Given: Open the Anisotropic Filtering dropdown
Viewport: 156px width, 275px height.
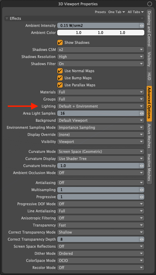Looking at the screenshot, I should point(101,218).
